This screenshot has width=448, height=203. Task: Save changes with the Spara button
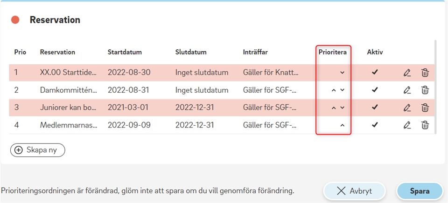(420, 191)
